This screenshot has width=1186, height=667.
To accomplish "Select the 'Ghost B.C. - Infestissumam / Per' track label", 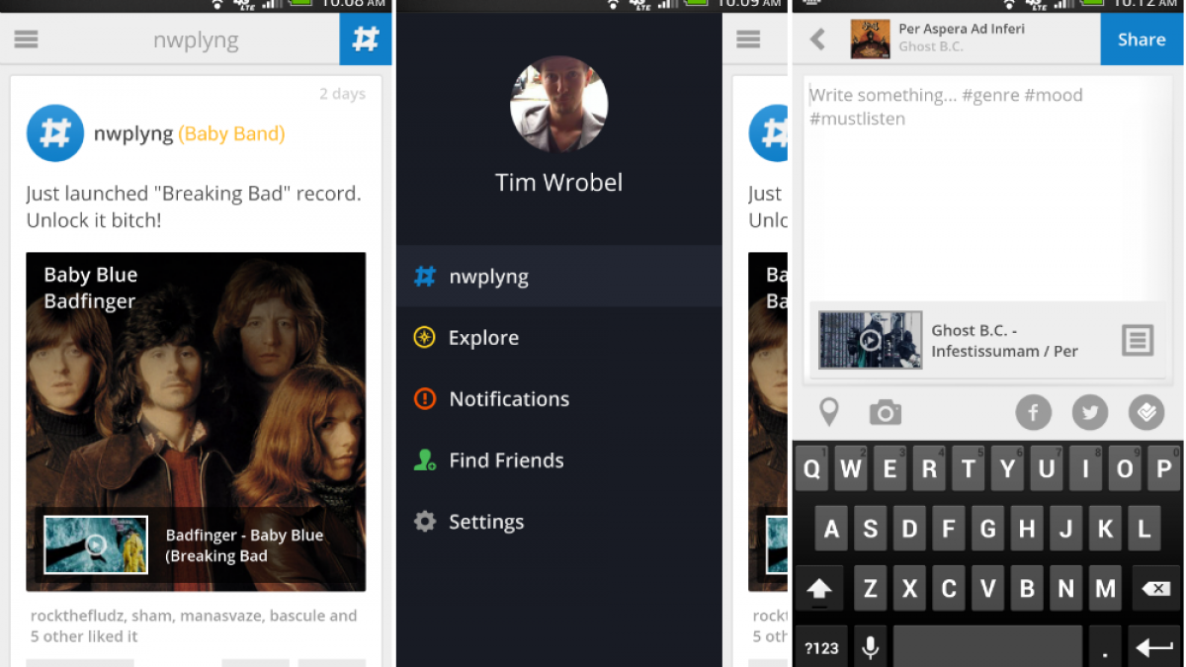I will tap(1004, 341).
